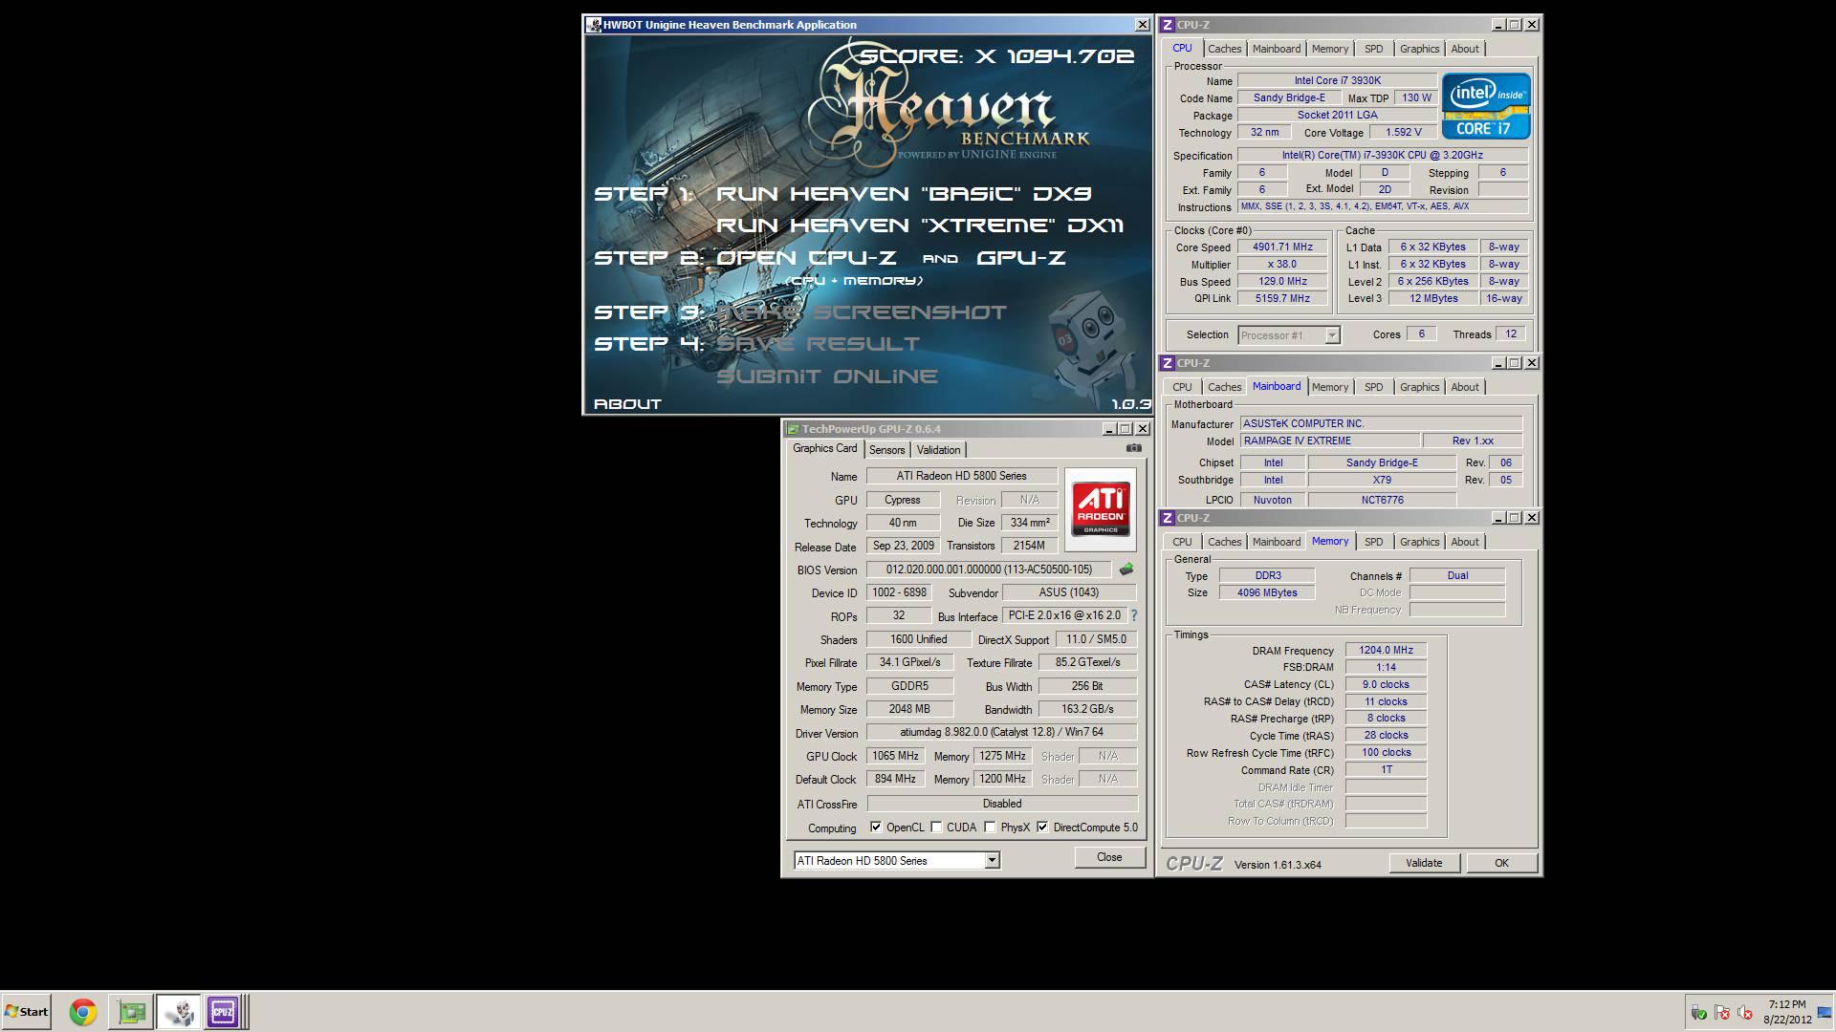Image resolution: width=1836 pixels, height=1032 pixels.
Task: Click GPU-Z link in HWBOT step 2
Action: (x=1021, y=258)
